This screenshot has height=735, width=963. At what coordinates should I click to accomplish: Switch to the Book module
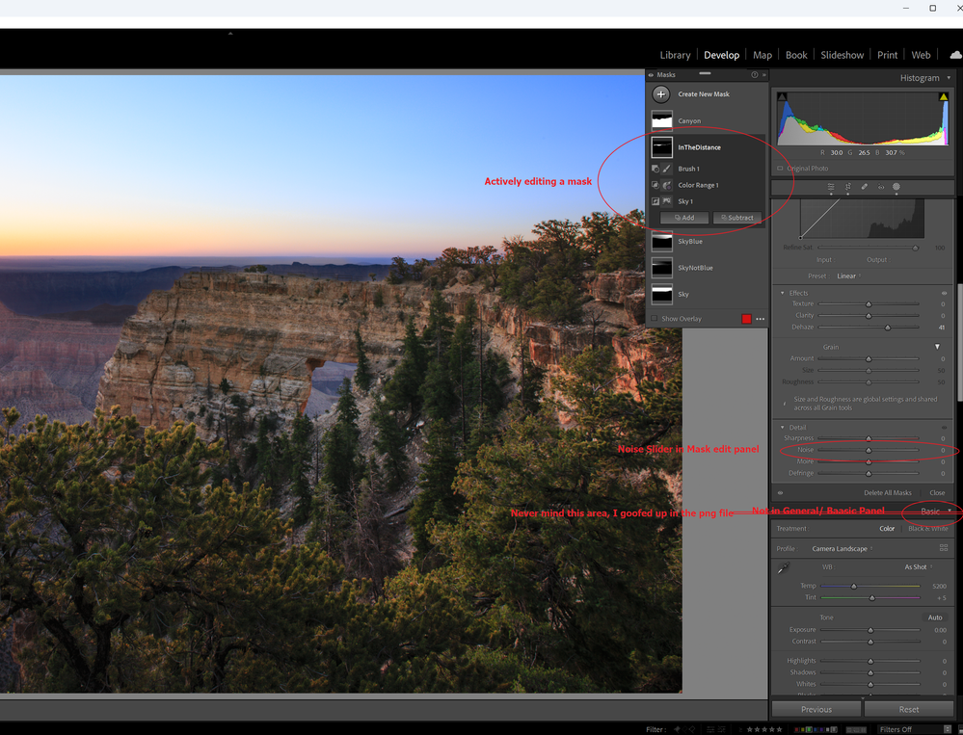tap(796, 55)
